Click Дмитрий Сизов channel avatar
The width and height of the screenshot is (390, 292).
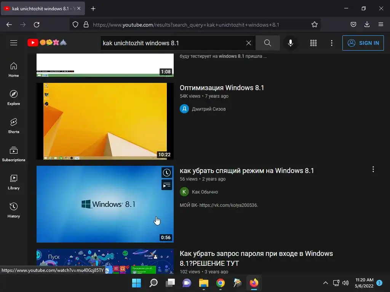pos(184,109)
